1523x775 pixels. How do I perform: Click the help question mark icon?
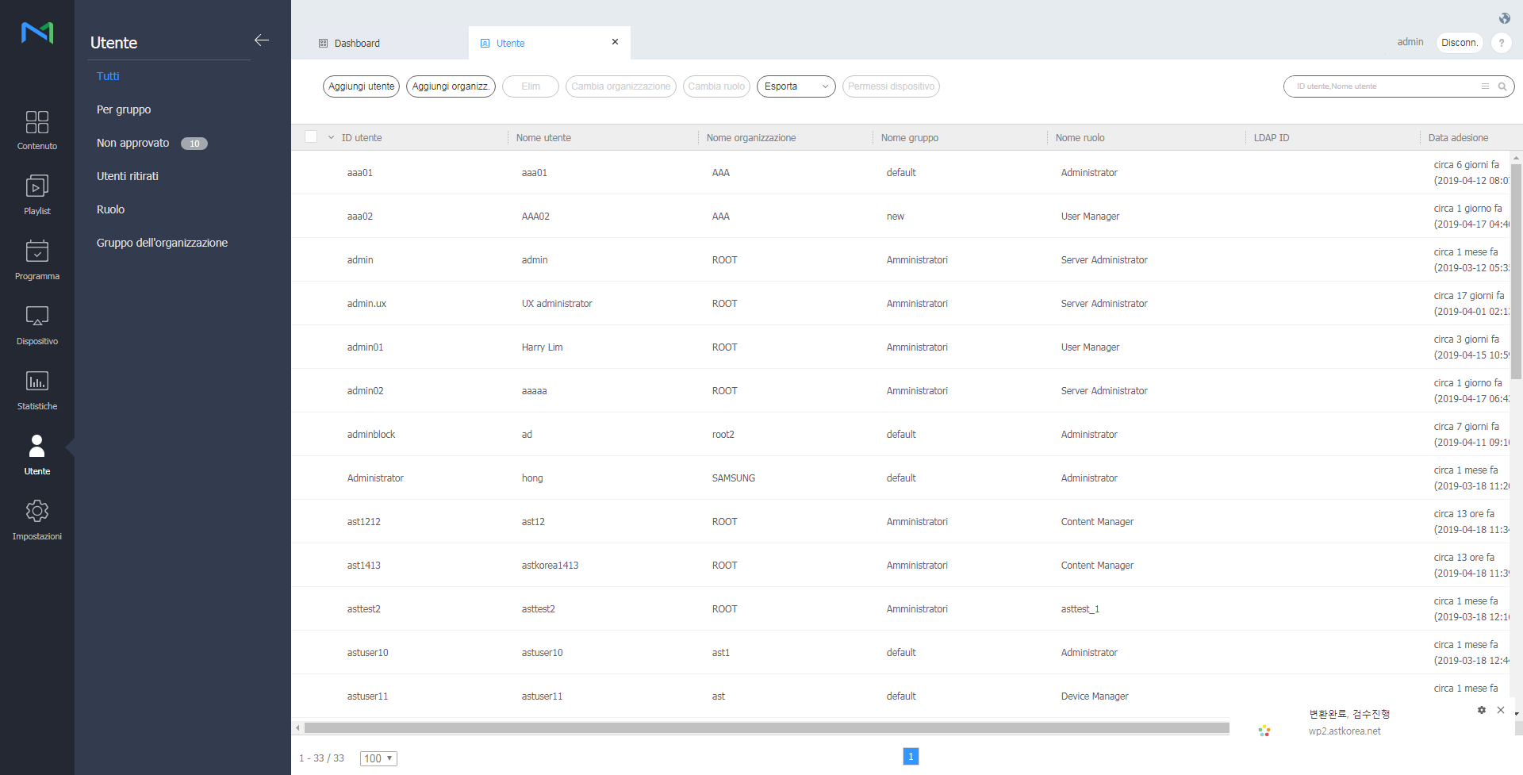(1501, 43)
